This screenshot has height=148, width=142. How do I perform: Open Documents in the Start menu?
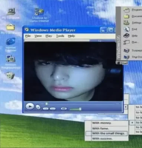[x=133, y=16]
